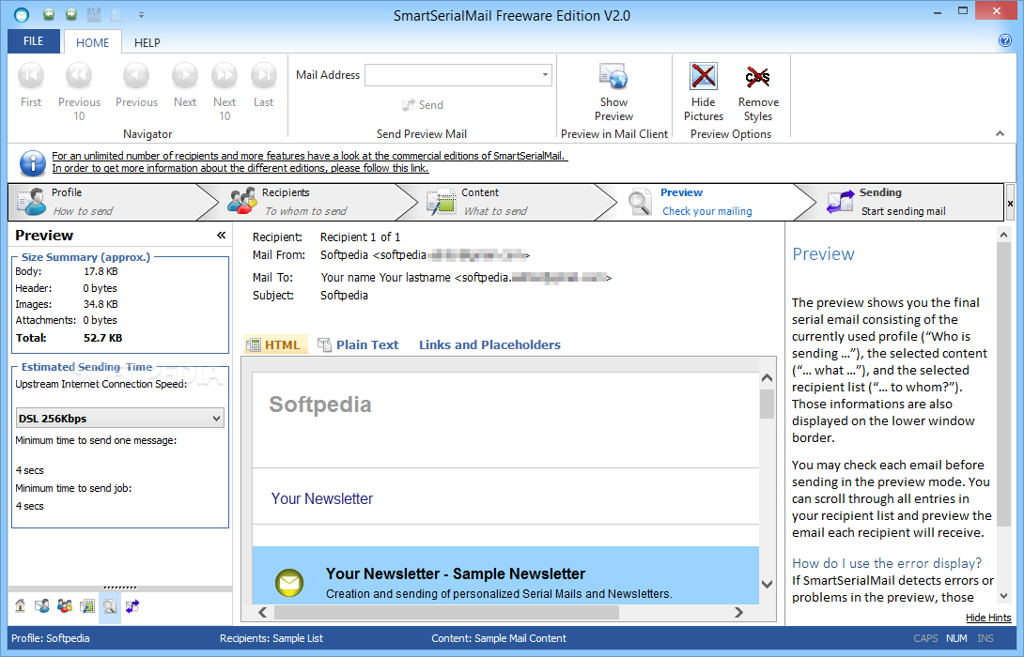Switch to the HTML preview tab
The width and height of the screenshot is (1024, 657).
(275, 344)
